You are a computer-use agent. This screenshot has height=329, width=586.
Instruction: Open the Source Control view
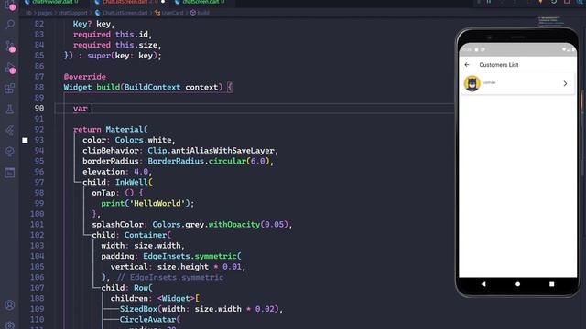10,47
